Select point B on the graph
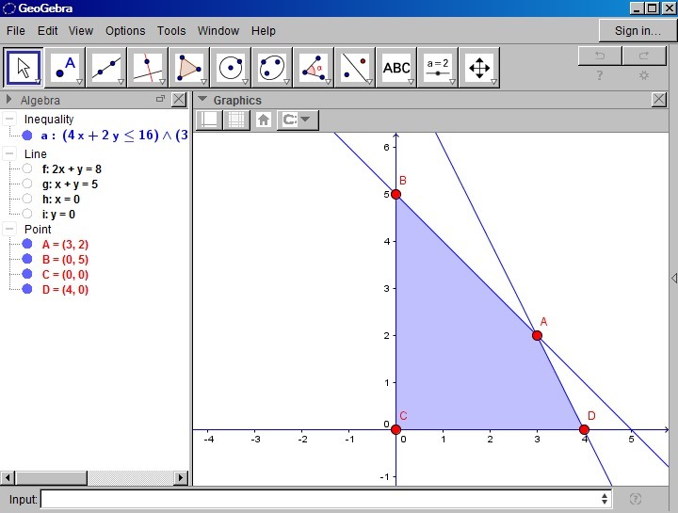 (395, 194)
